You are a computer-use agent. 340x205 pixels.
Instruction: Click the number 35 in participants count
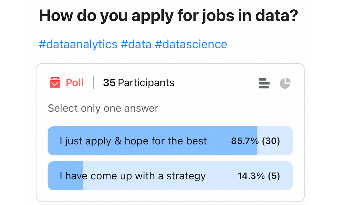(x=109, y=83)
